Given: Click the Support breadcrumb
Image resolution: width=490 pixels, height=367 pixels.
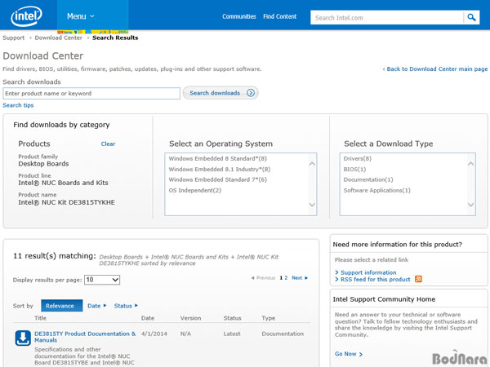Looking at the screenshot, I should (13, 38).
